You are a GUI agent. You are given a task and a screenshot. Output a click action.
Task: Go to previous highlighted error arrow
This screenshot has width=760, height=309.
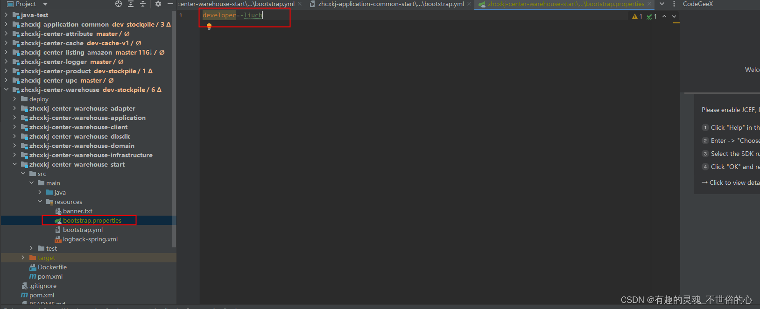click(x=664, y=16)
